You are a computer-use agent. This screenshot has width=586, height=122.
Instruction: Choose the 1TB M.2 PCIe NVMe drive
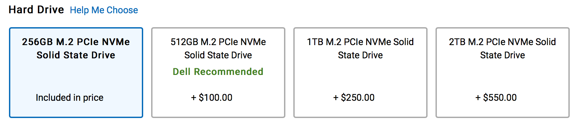click(360, 73)
